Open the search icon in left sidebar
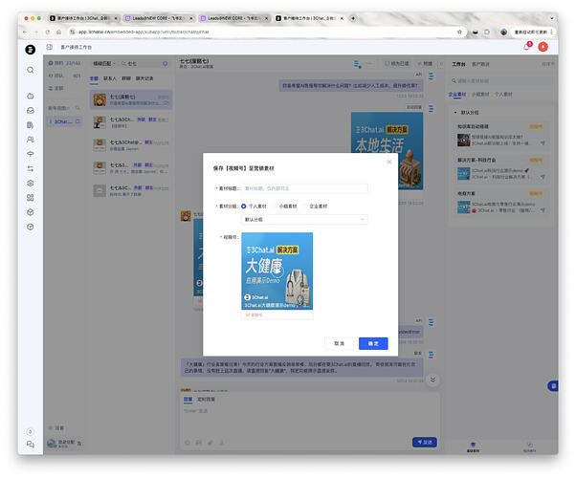Viewport: 576px width, 478px height. coord(31,70)
